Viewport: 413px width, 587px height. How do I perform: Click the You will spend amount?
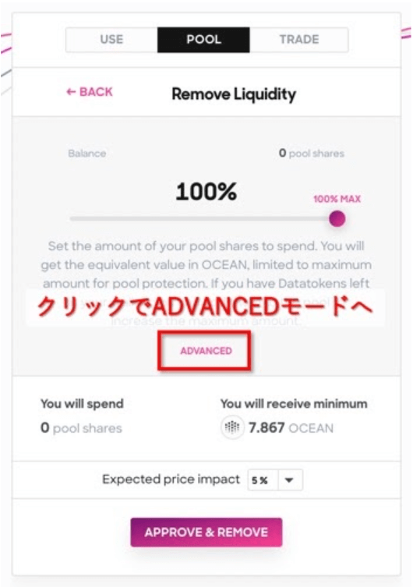tap(81, 428)
